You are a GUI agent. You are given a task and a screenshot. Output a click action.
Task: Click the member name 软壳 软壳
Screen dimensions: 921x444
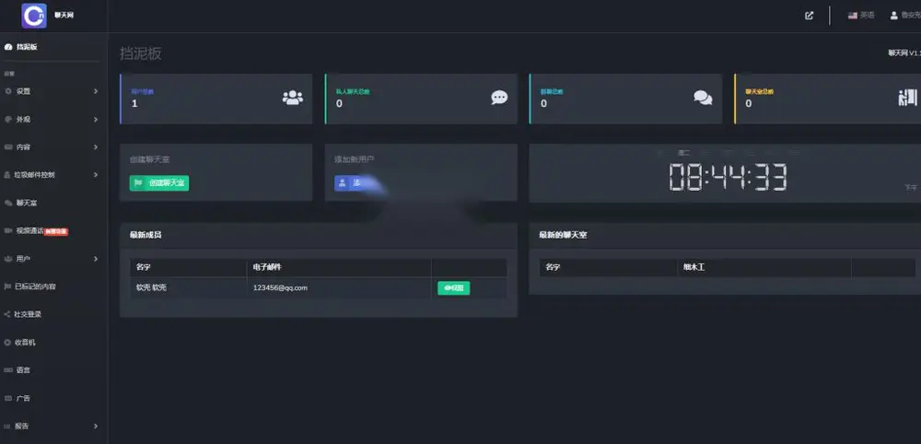click(x=152, y=287)
